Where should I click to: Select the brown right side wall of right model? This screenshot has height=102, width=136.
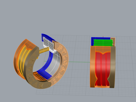click(x=112, y=67)
